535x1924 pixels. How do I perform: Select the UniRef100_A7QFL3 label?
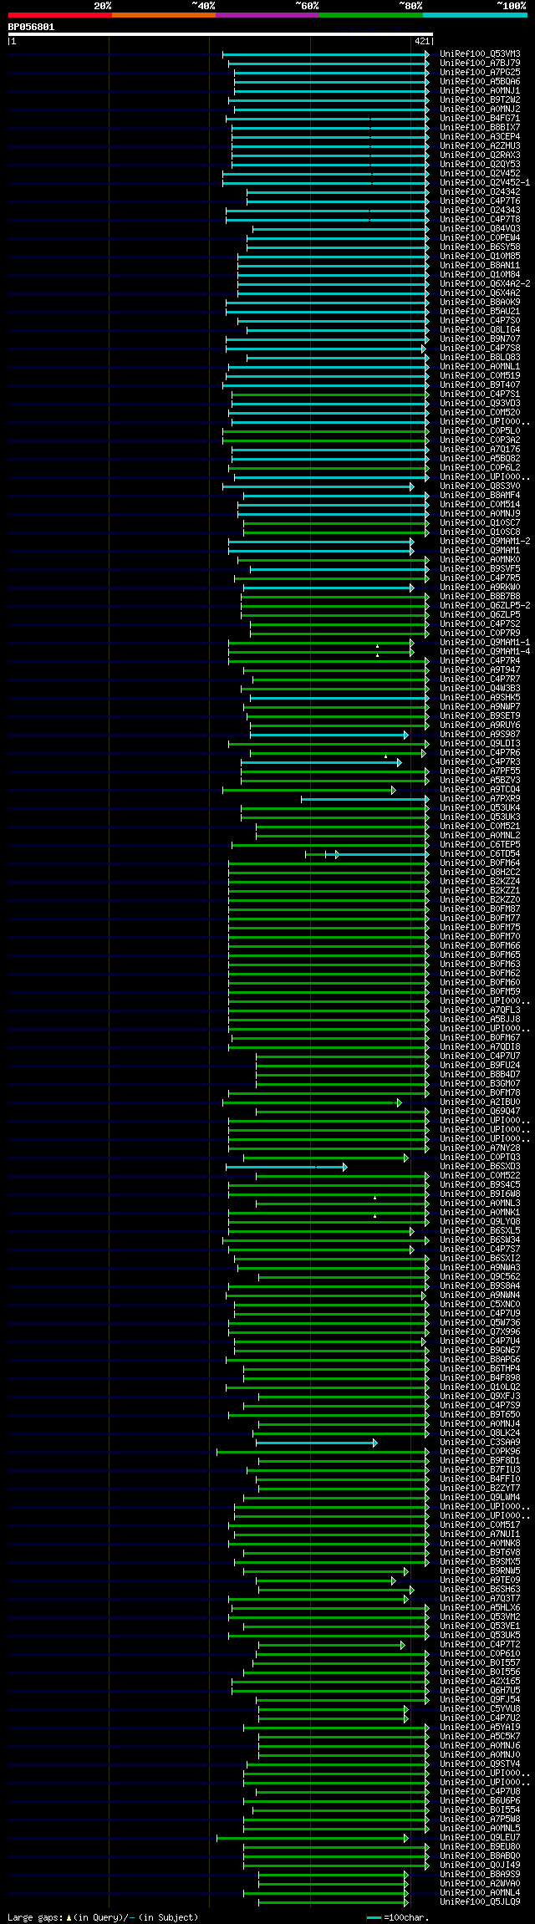[480, 1010]
